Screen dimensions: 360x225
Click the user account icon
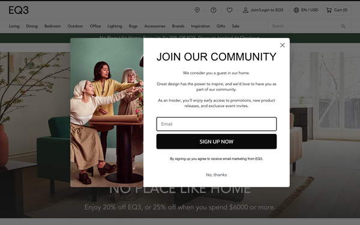(245, 10)
